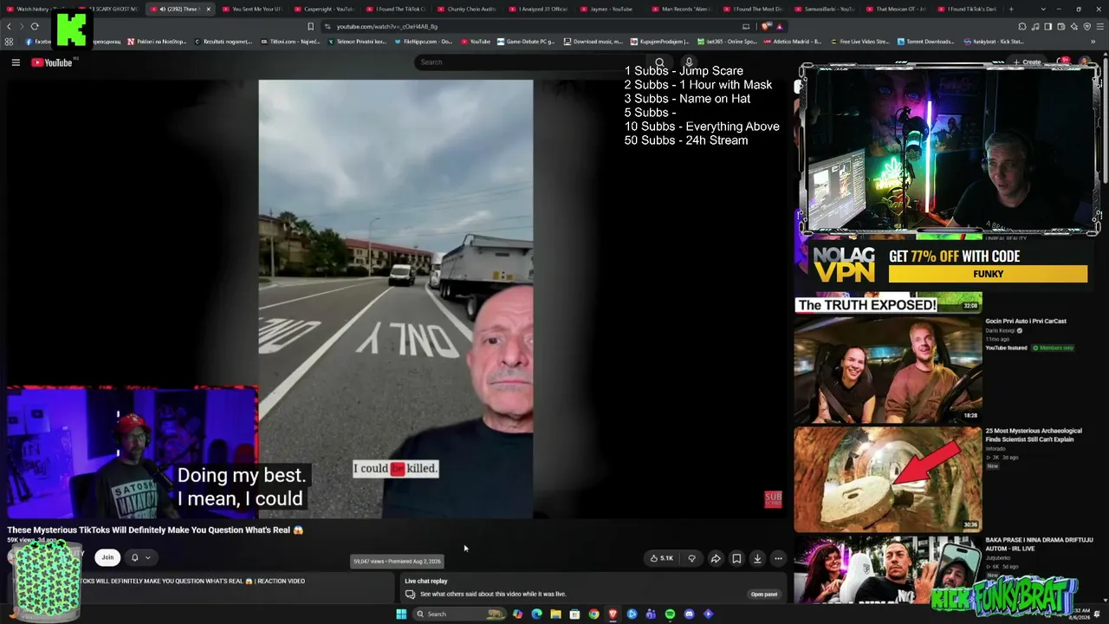Open more actions three-dot menu
Image resolution: width=1109 pixels, height=624 pixels.
778,558
